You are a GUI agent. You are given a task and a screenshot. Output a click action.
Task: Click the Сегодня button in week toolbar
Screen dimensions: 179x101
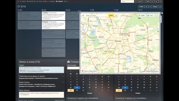(x=155, y=7)
